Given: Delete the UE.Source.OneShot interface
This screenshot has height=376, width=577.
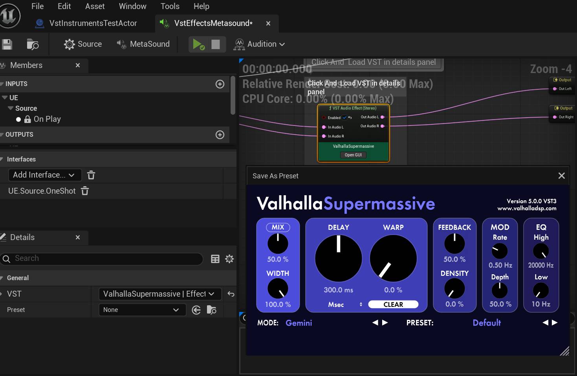Looking at the screenshot, I should pyautogui.click(x=85, y=191).
